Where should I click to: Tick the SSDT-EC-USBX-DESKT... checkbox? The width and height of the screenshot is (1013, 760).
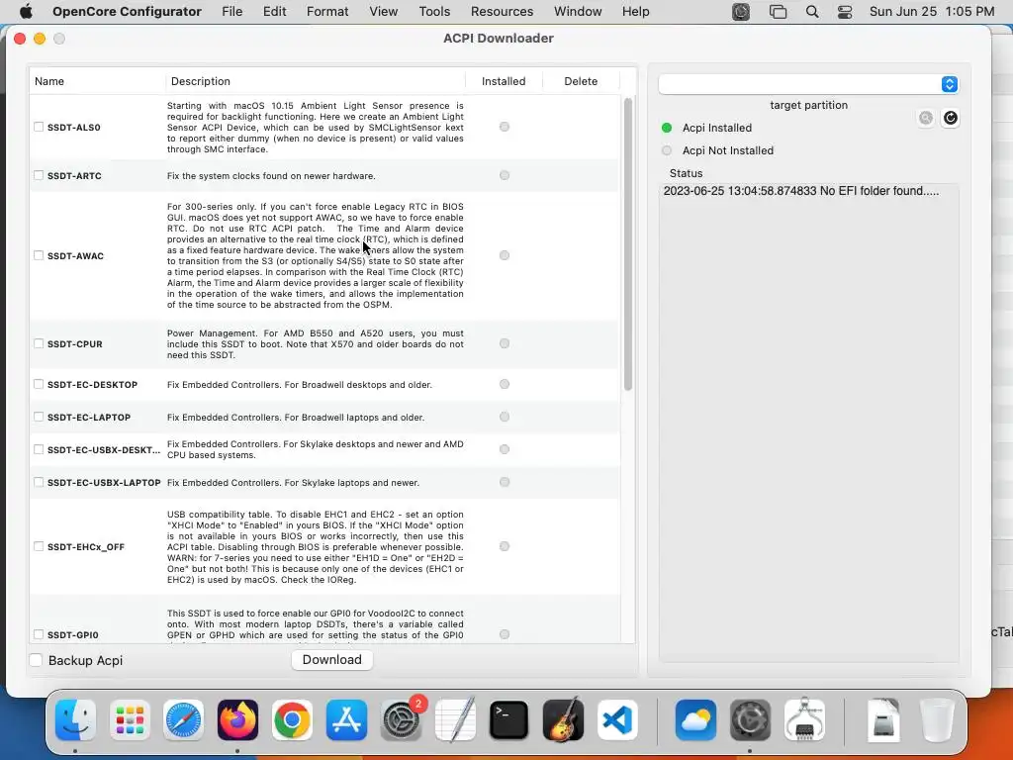coord(39,449)
